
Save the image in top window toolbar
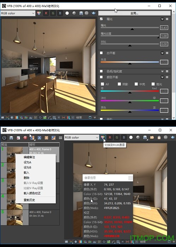click(81, 13)
